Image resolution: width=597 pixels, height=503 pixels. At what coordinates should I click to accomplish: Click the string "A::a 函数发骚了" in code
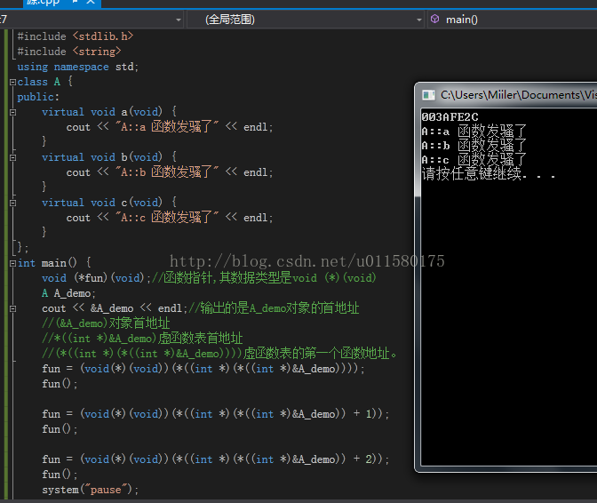click(x=167, y=127)
